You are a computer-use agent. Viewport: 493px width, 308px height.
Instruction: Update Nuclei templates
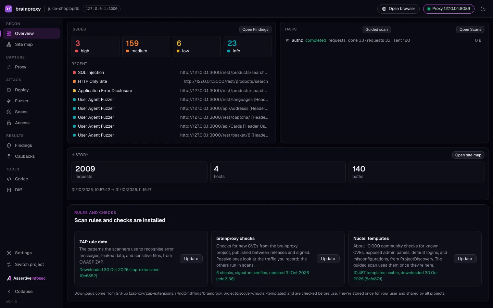click(x=465, y=259)
